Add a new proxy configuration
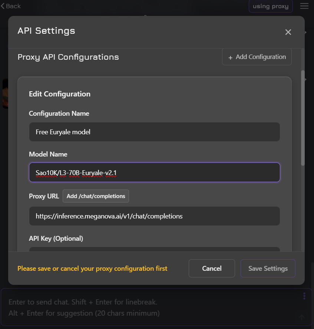 tap(257, 57)
